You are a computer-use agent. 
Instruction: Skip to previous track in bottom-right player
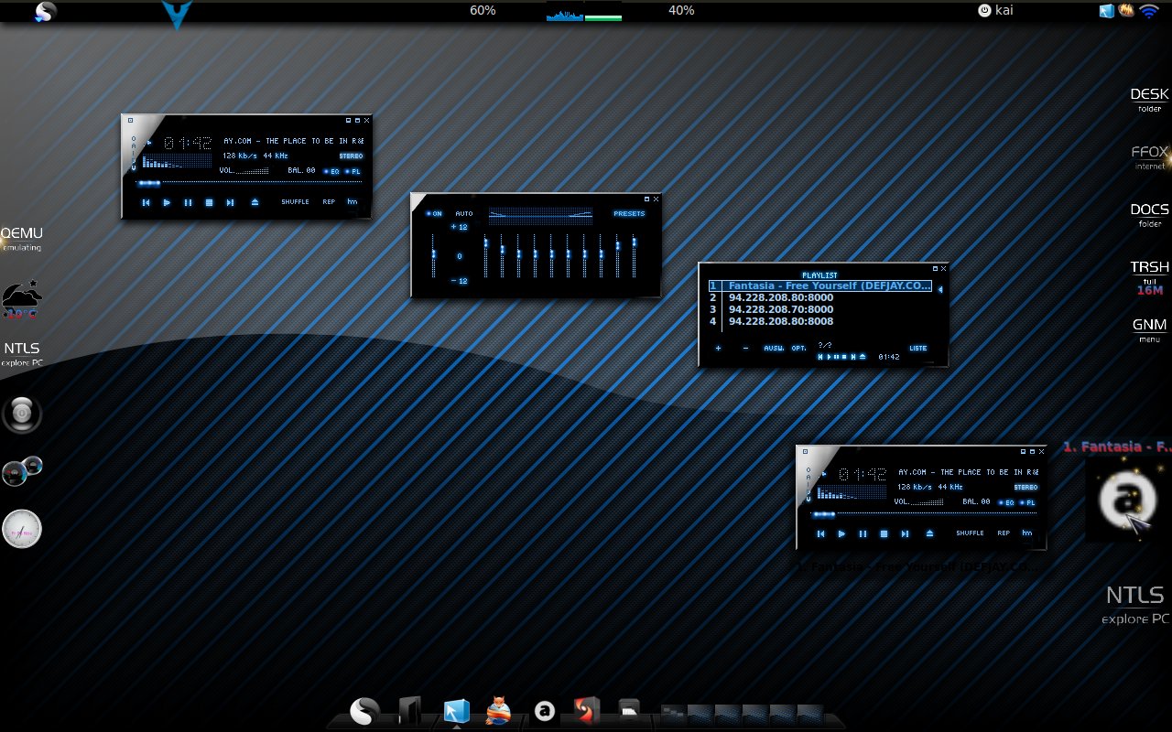coord(820,533)
